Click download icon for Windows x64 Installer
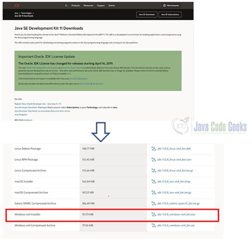This screenshot has height=247, width=252. (154, 215)
